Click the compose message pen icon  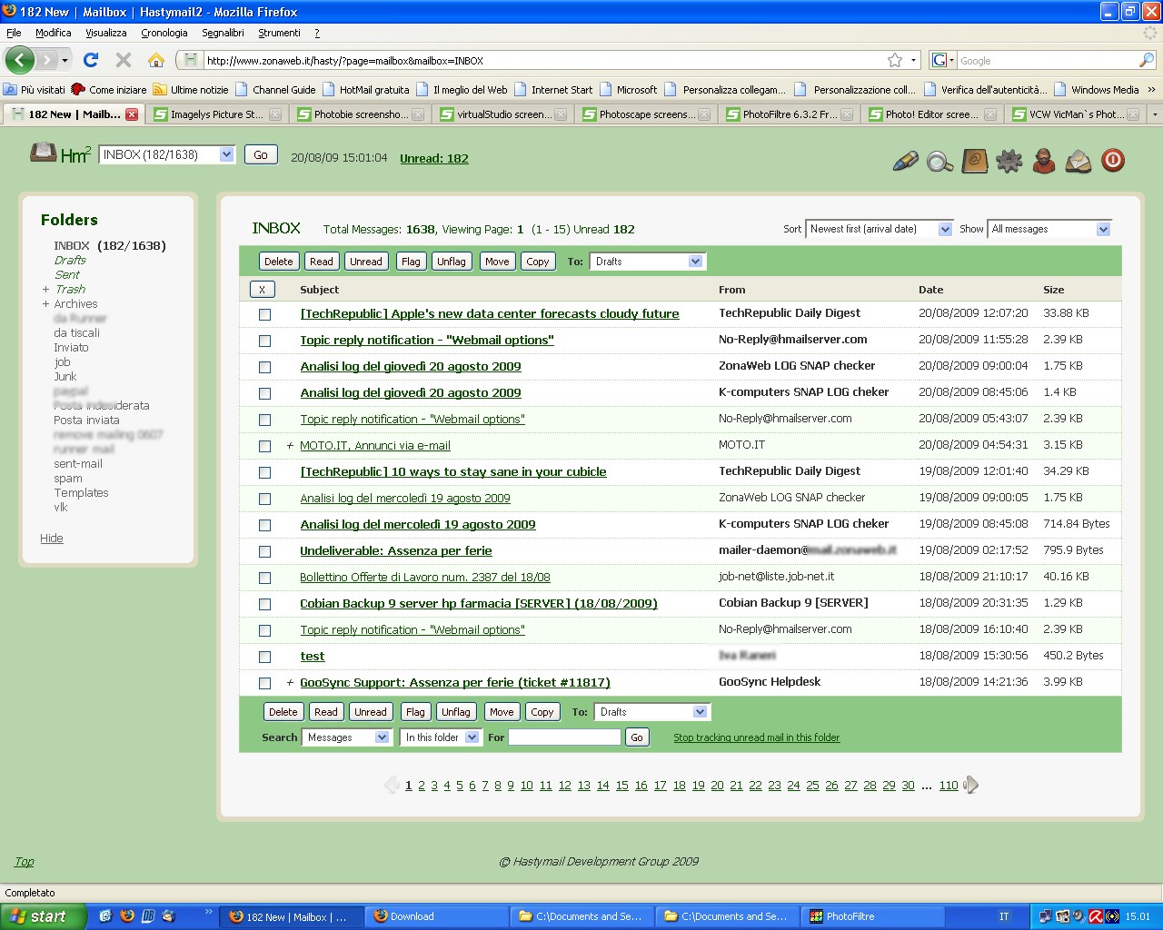point(905,161)
